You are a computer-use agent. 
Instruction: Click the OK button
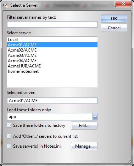[114, 18]
